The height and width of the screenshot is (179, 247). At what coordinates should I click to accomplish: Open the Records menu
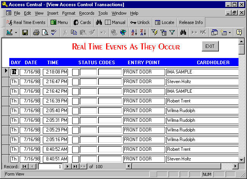click(86, 13)
